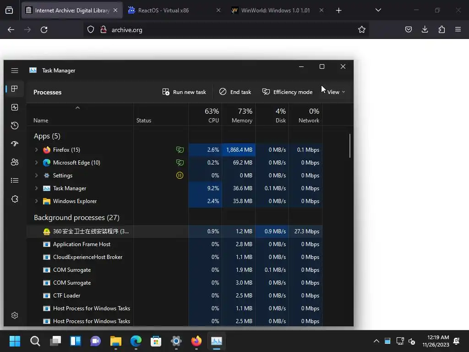
Task: Open Windows Search from taskbar
Action: point(35,341)
